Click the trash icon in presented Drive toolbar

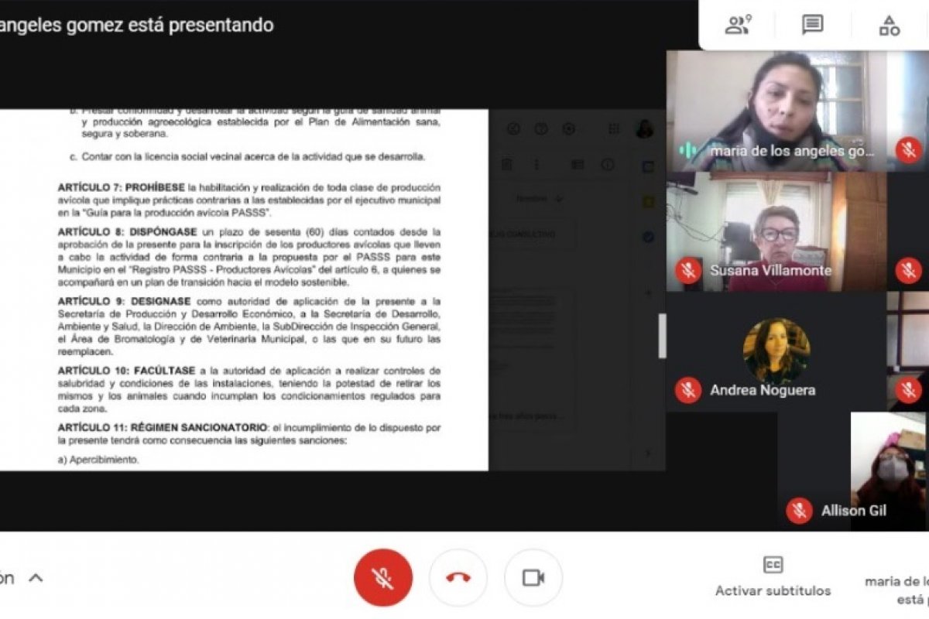pyautogui.click(x=507, y=164)
